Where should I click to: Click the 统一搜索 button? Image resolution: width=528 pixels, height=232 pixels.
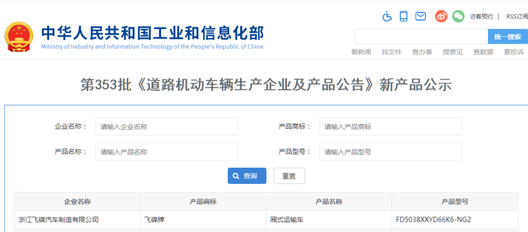508,37
